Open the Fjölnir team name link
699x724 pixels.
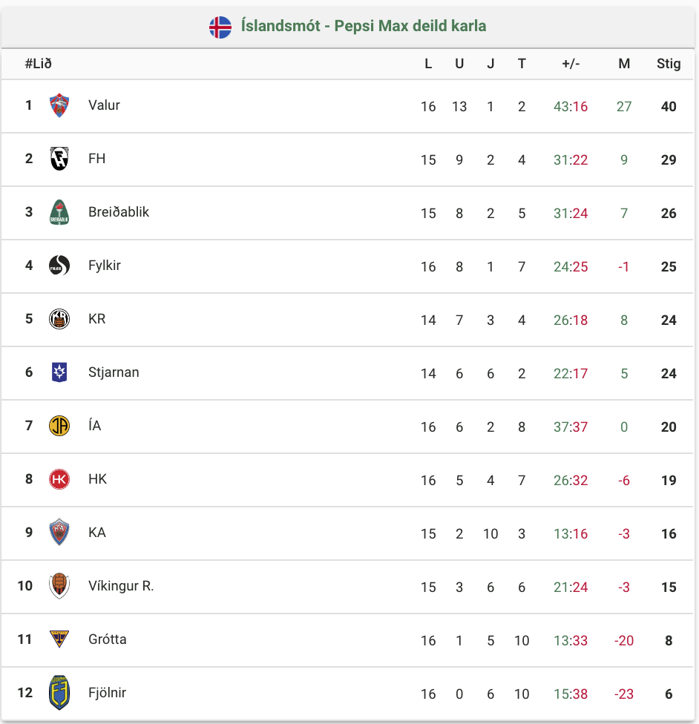click(x=107, y=693)
